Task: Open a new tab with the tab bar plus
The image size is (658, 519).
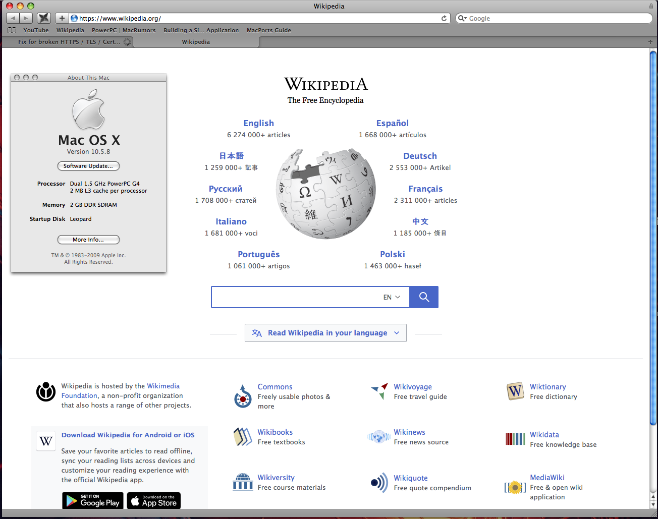Action: 650,42
